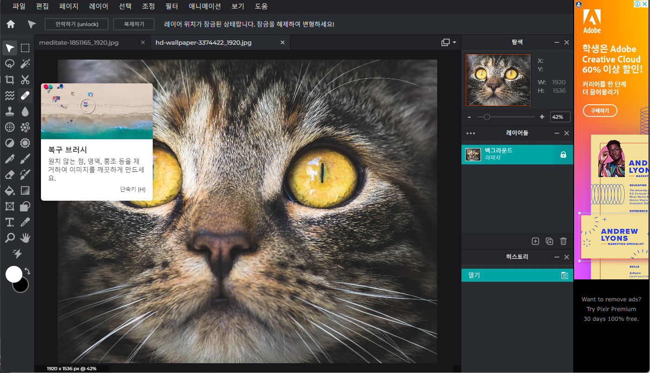Image resolution: width=650 pixels, height=373 pixels.
Task: Select the Zoom magnifier tool
Action: (x=10, y=238)
